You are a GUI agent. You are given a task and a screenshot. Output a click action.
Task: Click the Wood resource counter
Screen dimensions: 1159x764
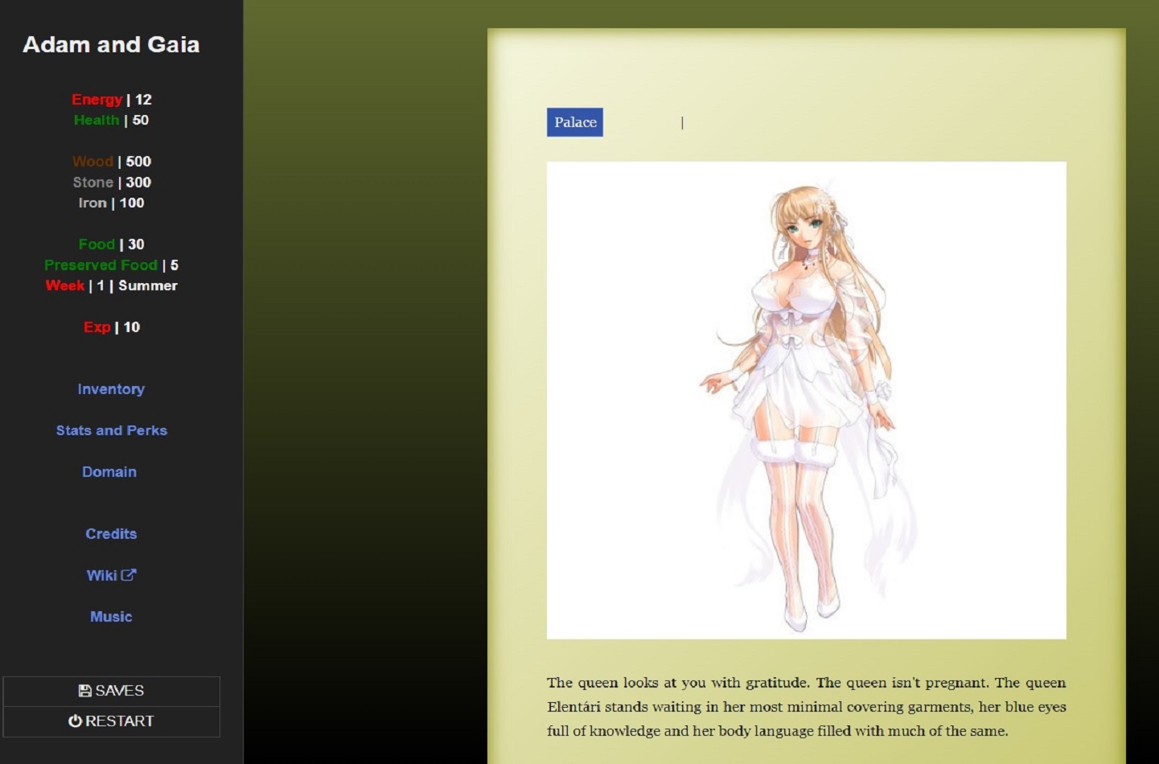pyautogui.click(x=110, y=162)
